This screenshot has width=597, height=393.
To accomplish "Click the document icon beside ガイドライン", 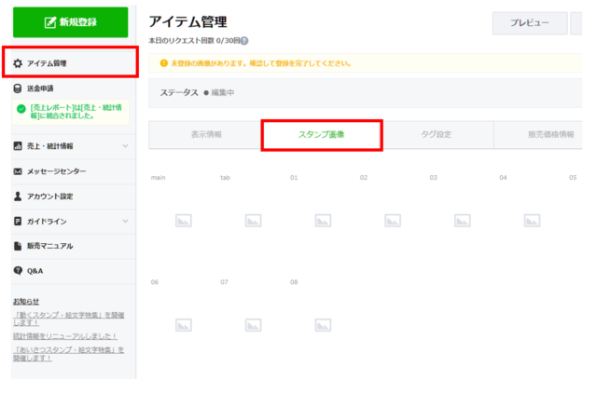I will tap(18, 222).
